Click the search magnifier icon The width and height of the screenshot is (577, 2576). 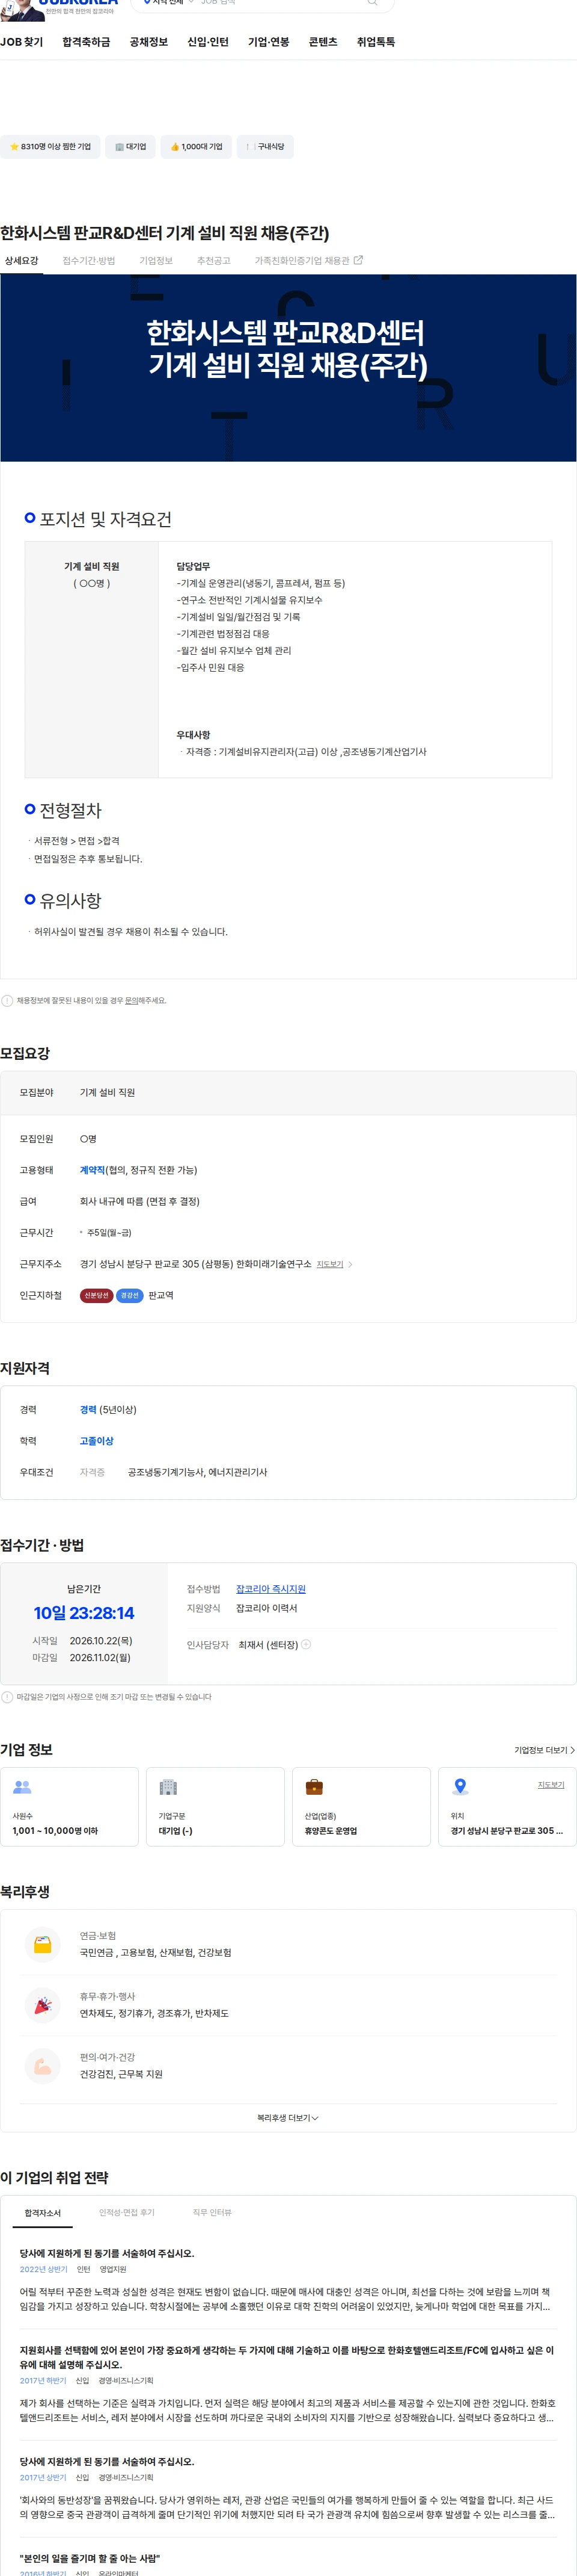[373, 3]
